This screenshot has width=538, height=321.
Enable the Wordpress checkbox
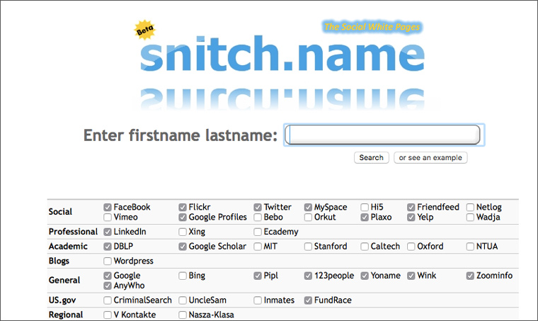(x=108, y=261)
